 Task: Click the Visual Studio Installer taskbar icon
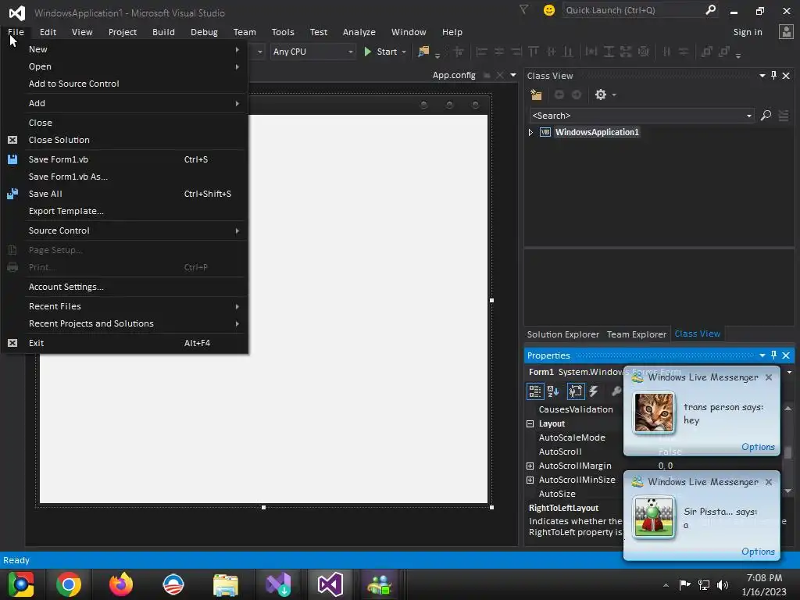[278, 584]
